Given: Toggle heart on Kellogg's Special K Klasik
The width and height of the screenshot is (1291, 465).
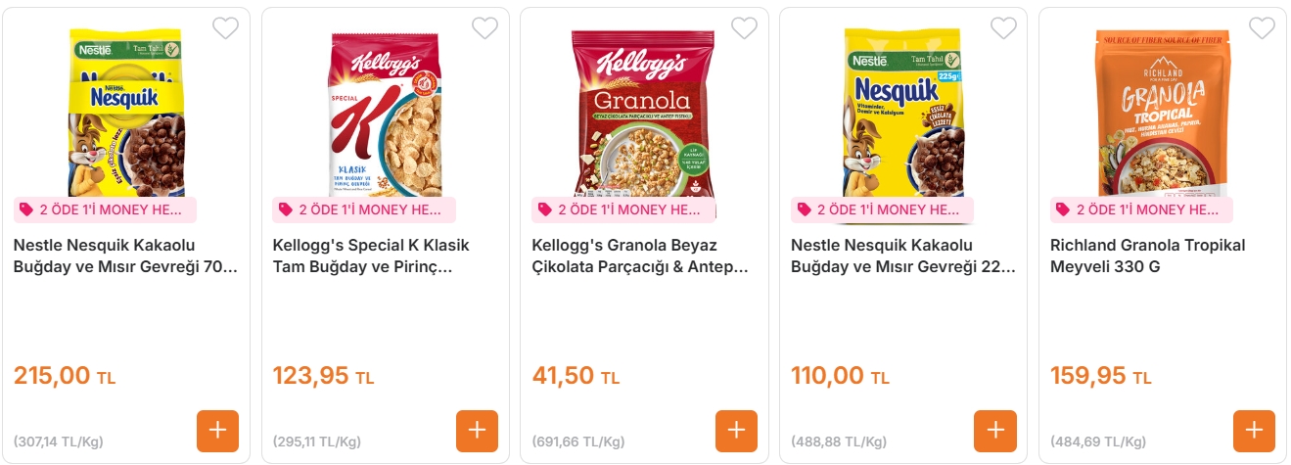Looking at the screenshot, I should pyautogui.click(x=484, y=28).
